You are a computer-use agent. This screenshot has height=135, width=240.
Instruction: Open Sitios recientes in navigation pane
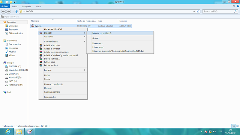coord(16,33)
